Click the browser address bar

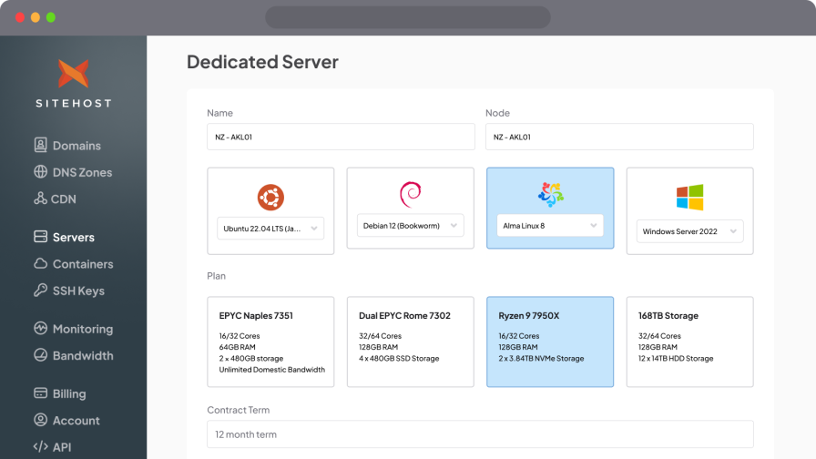click(x=408, y=17)
